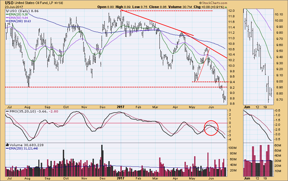The image size is (288, 181).
Task: Click the 23-Jun-2017 chart date
Action: click(x=14, y=7)
